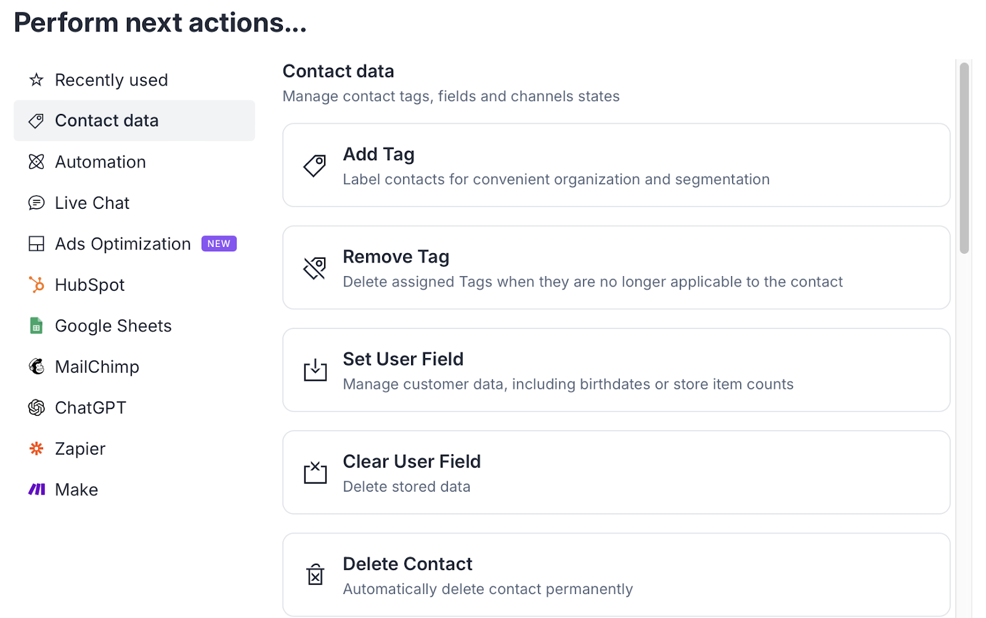This screenshot has width=986, height=618.
Task: Open the Contact data category
Action: click(x=107, y=121)
